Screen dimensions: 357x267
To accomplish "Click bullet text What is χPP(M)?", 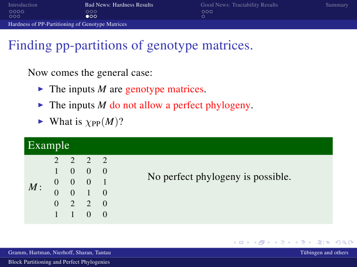I will [86, 122].
